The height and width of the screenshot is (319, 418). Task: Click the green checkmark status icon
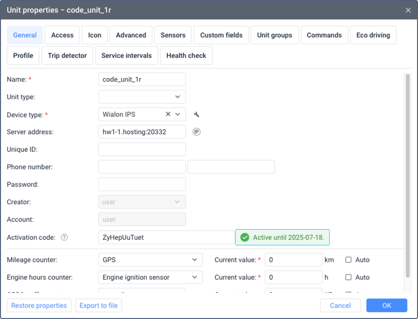[244, 237]
